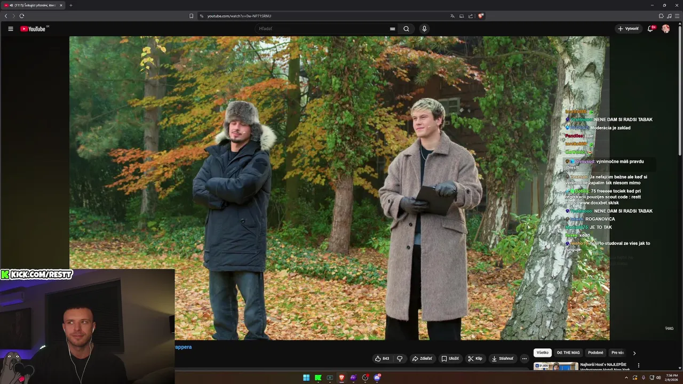Viewport: 683px width, 384px height.
Task: Open the Najhorší Hosť v NAJLEPŠIE video title
Action: 605,367
